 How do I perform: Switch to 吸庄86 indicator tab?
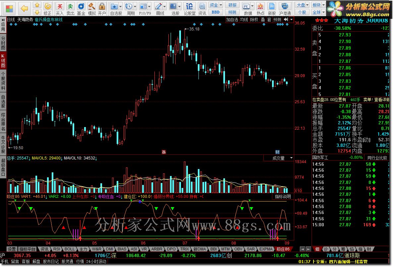click(x=283, y=249)
